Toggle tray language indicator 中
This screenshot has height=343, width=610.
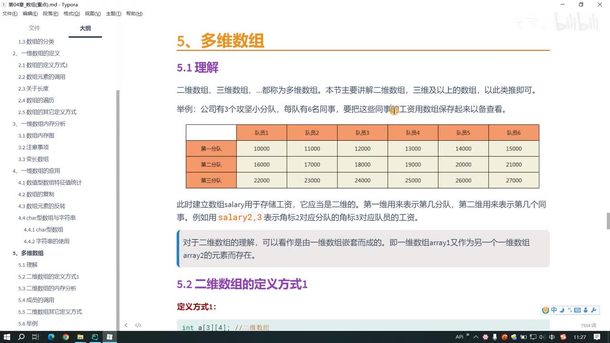click(552, 337)
